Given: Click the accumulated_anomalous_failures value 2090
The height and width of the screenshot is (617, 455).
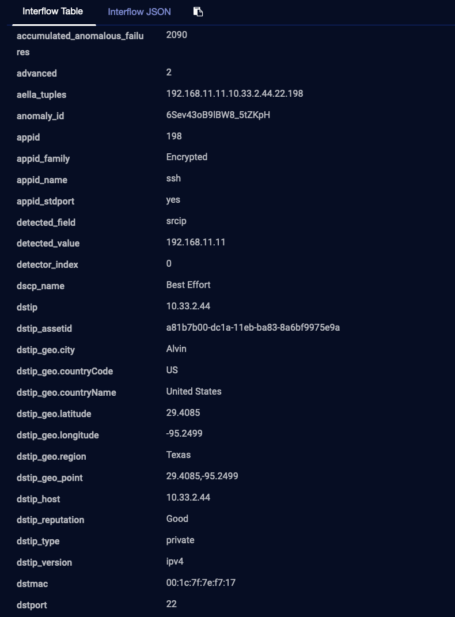Looking at the screenshot, I should click(177, 35).
